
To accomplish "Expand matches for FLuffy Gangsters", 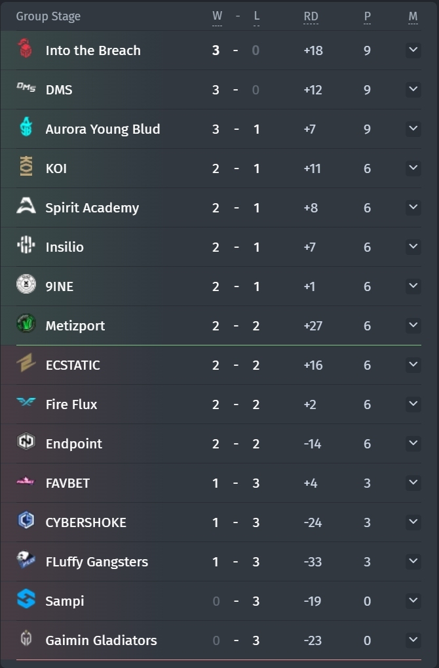I will (413, 561).
